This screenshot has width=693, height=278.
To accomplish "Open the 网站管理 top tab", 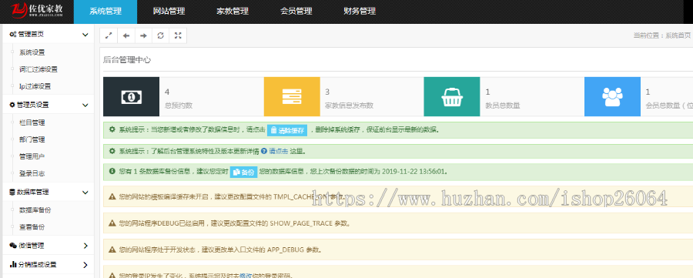I will [169, 12].
